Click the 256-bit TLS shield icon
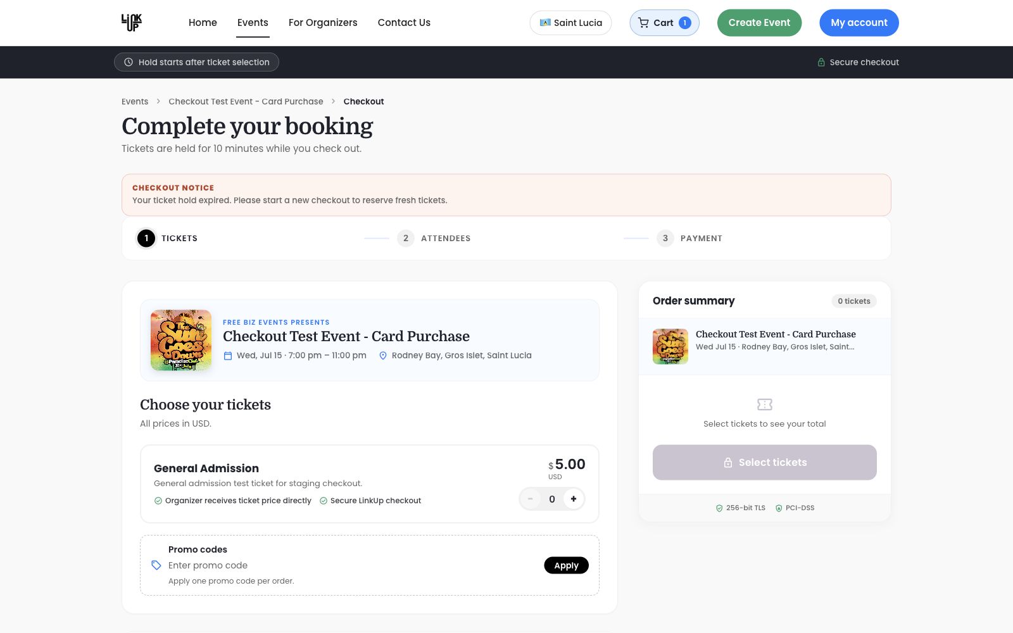1013x633 pixels. pos(719,508)
